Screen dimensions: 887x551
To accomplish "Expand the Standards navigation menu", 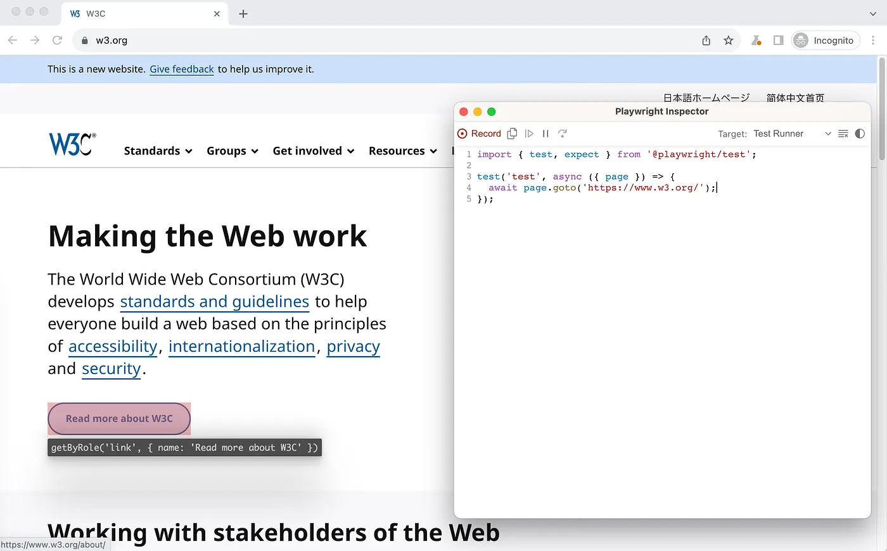I will 158,151.
